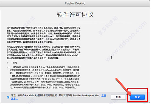
Task: Click the 软件许可协议 heading
Action: pyautogui.click(x=75, y=15)
